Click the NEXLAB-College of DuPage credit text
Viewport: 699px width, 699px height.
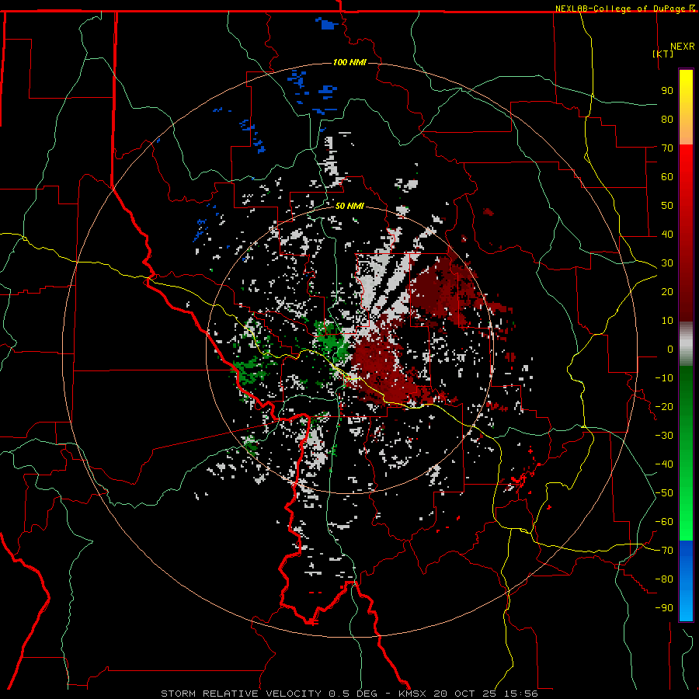(620, 9)
